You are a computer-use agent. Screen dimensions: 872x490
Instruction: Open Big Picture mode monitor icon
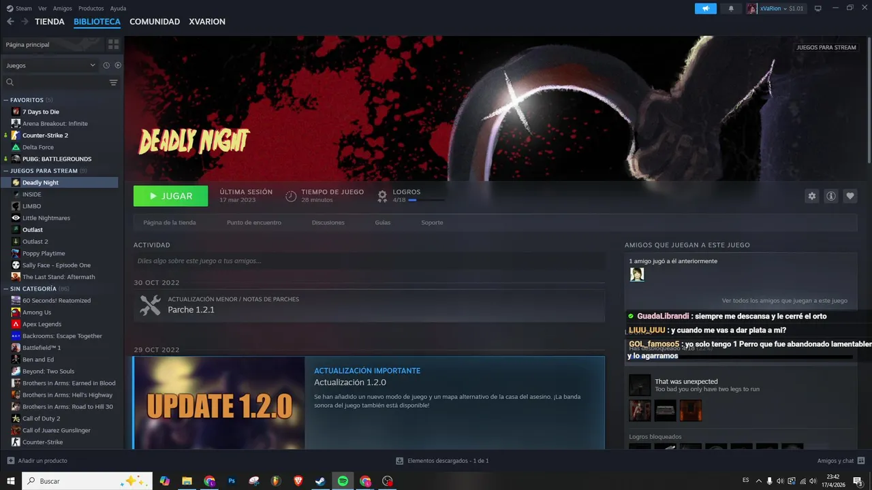pyautogui.click(x=818, y=8)
